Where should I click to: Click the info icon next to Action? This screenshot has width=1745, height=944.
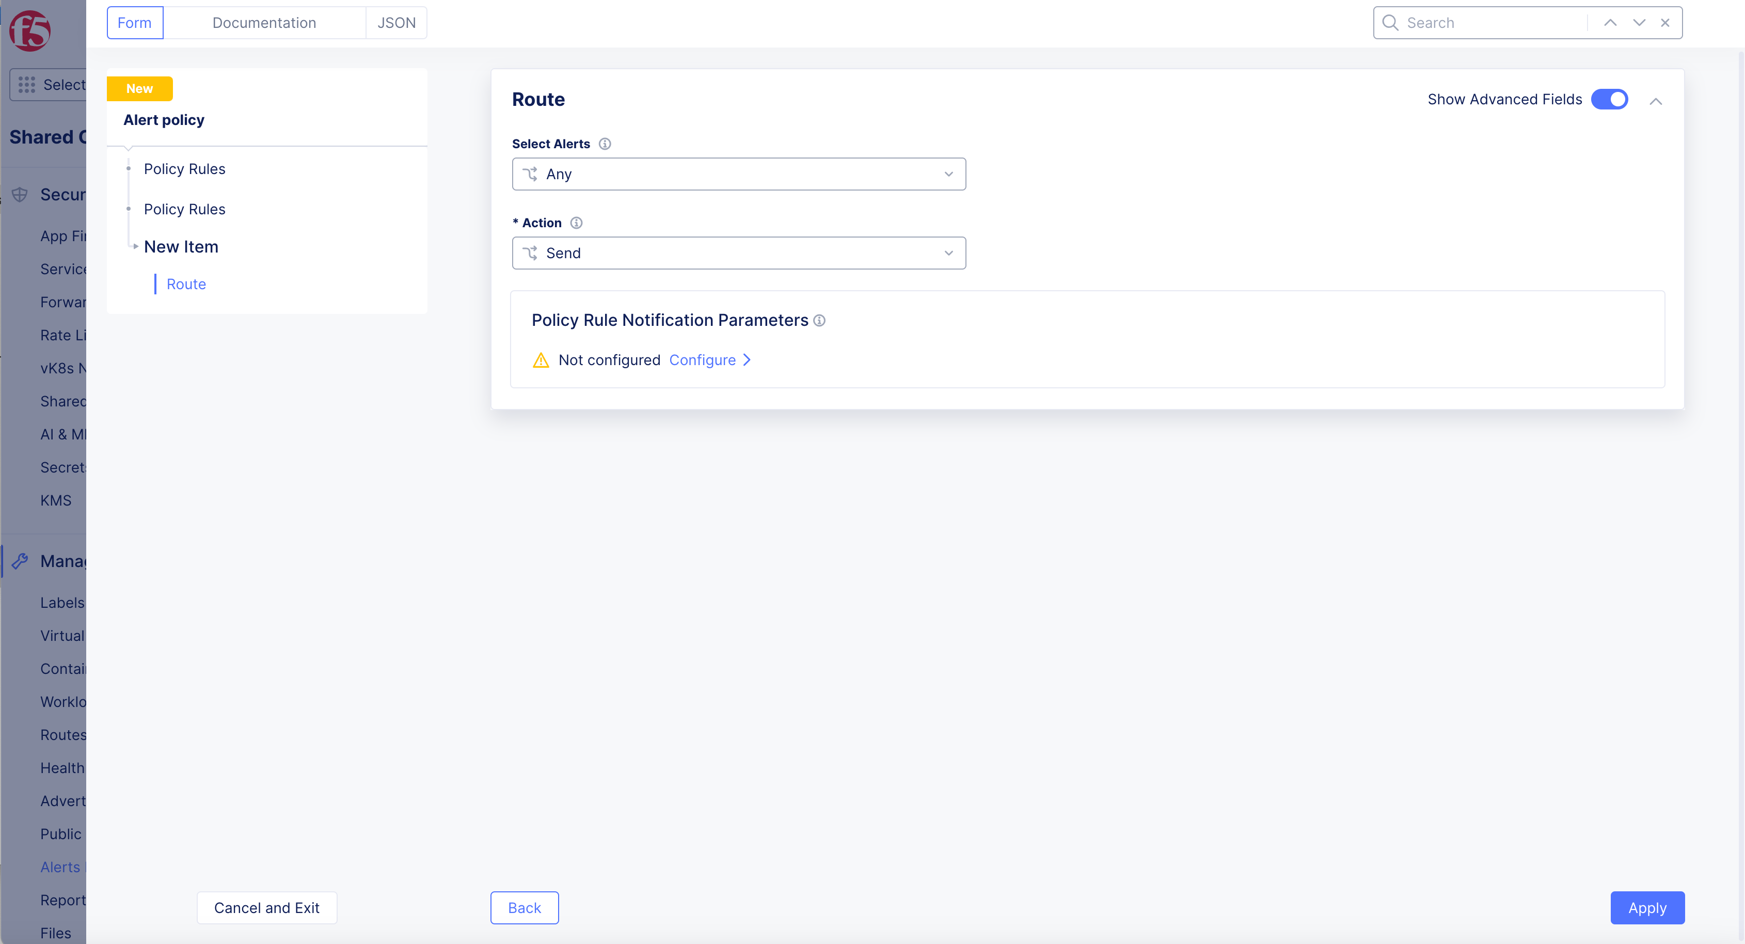click(x=576, y=223)
